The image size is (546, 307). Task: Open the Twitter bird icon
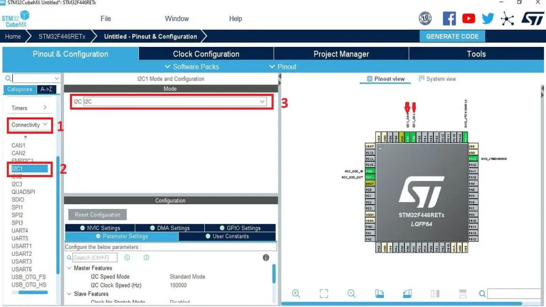click(x=487, y=19)
